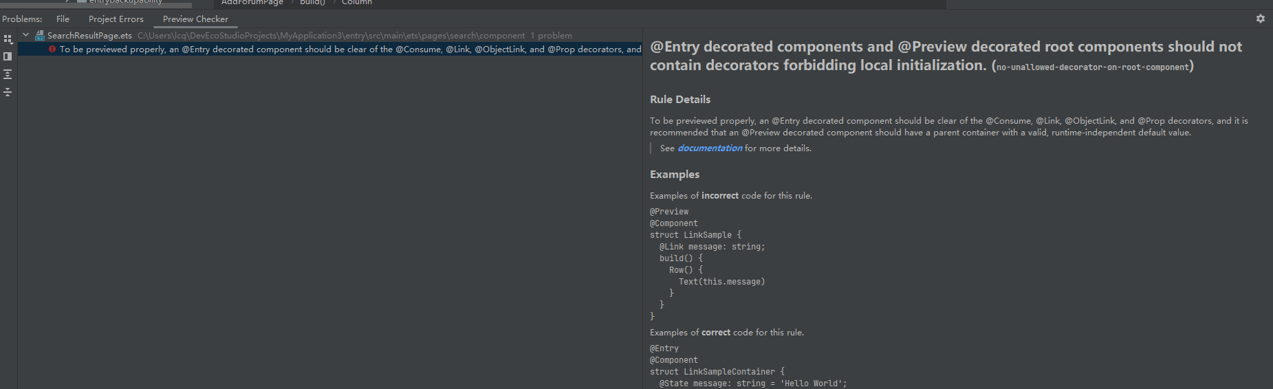Click the '@State message' code line

(x=753, y=384)
